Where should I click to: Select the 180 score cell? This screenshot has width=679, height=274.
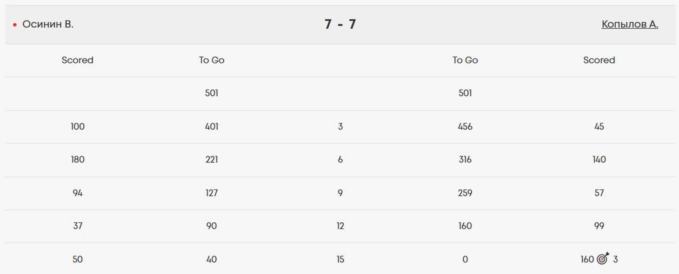77,159
